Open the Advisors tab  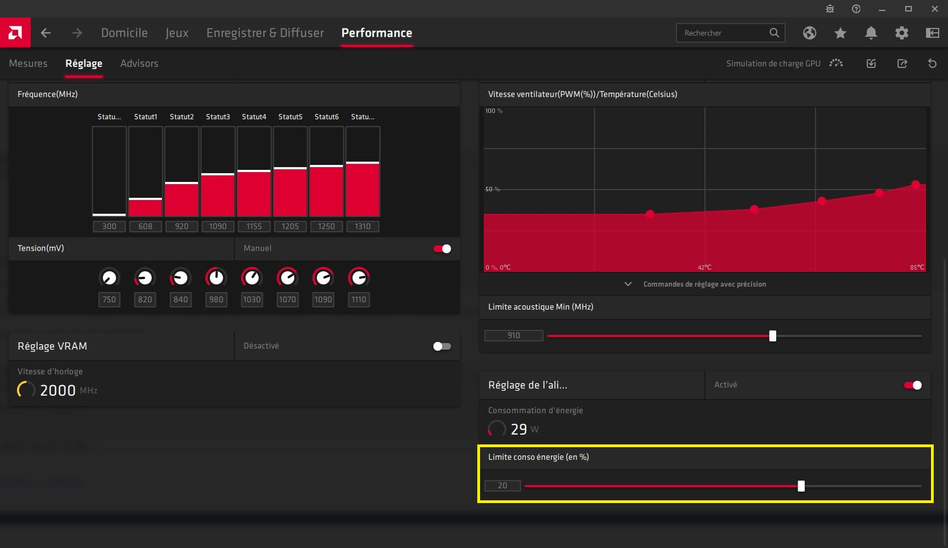[139, 64]
